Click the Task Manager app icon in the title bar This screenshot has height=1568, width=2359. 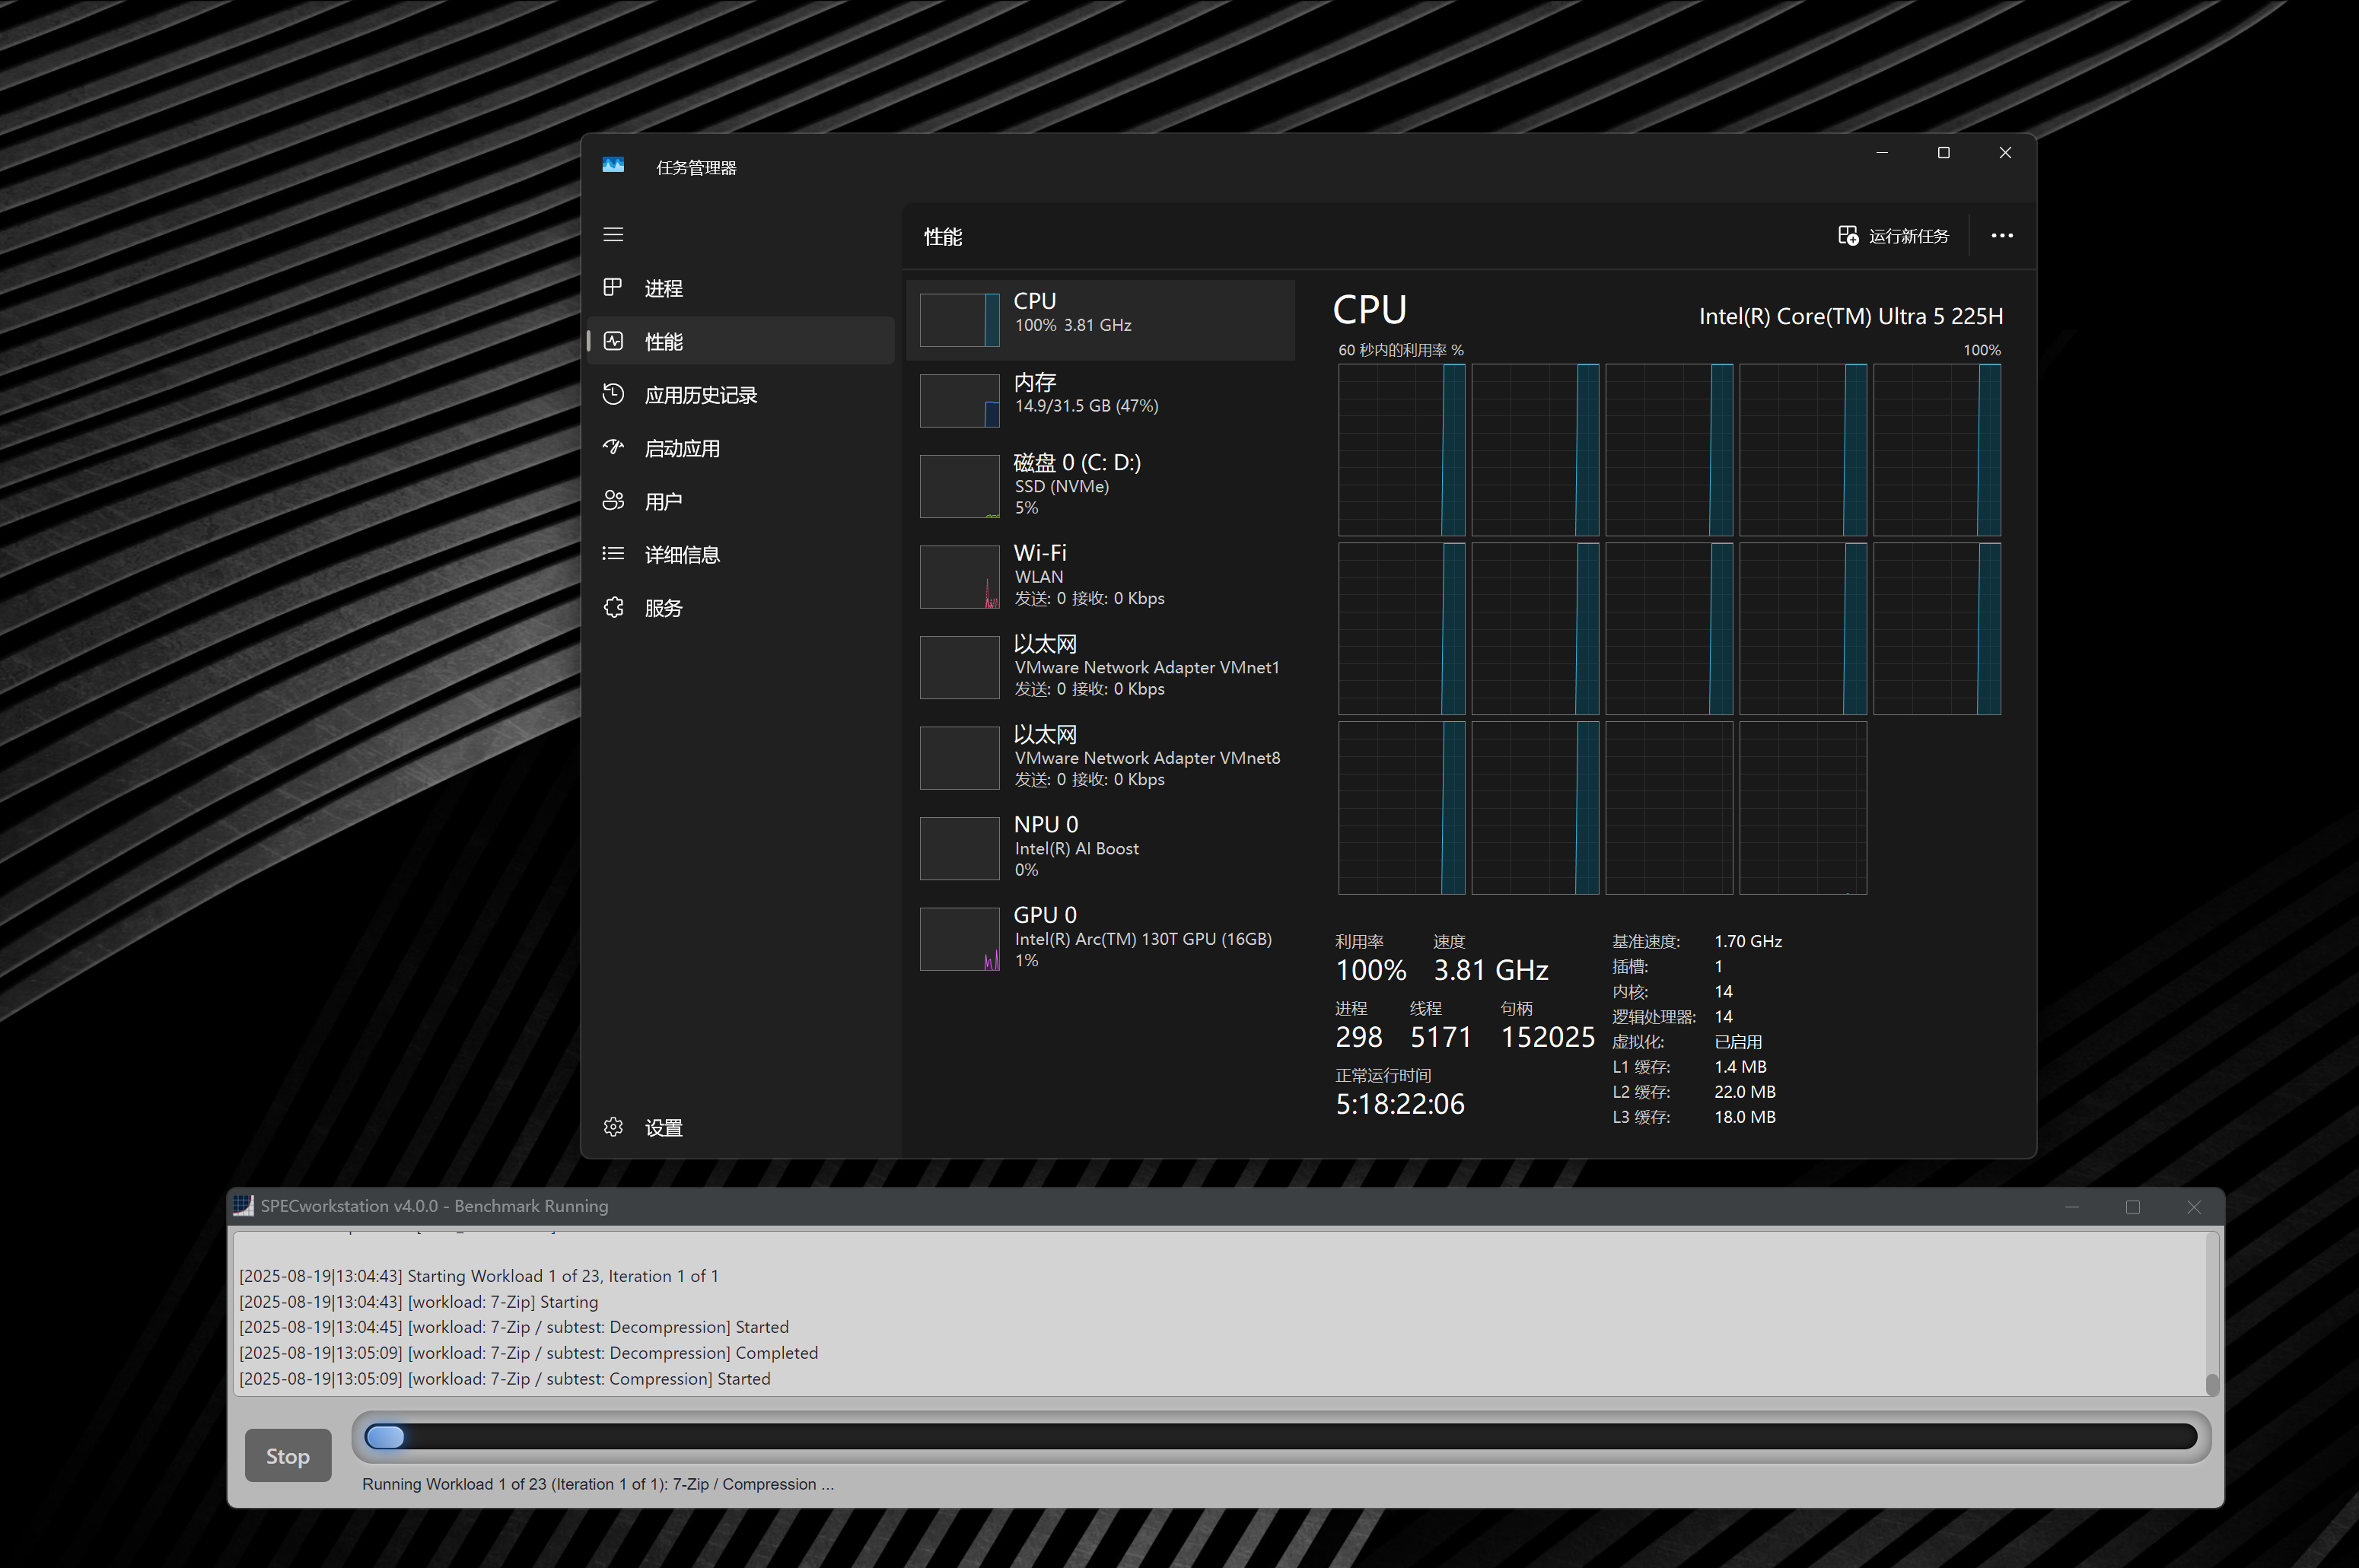coord(613,166)
